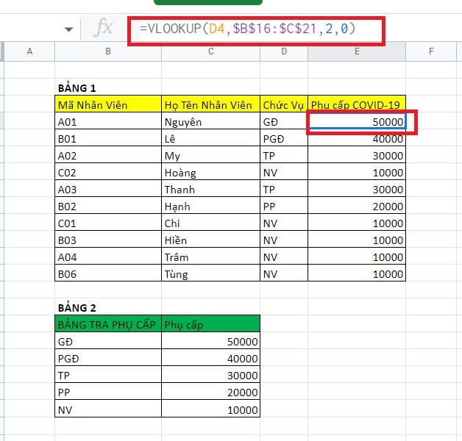The image size is (462, 441).
Task: Select cell containing B02
Action: pyautogui.click(x=108, y=206)
